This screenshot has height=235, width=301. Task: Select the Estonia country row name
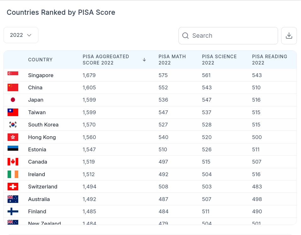point(37,149)
